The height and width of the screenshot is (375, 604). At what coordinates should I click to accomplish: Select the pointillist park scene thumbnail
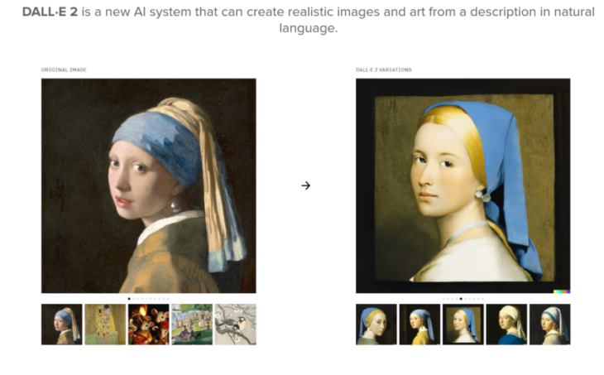192,325
